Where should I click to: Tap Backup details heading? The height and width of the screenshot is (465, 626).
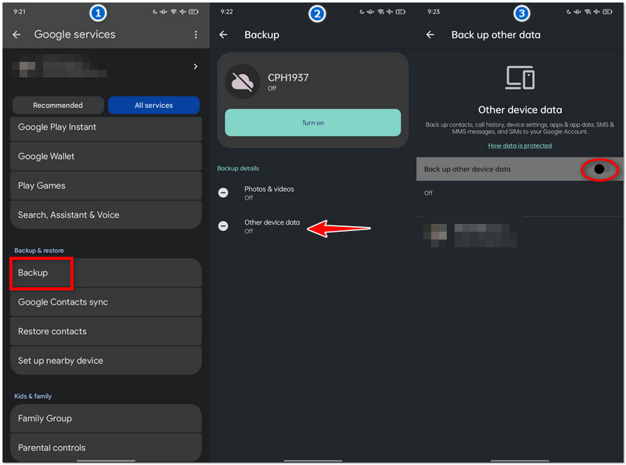click(238, 168)
